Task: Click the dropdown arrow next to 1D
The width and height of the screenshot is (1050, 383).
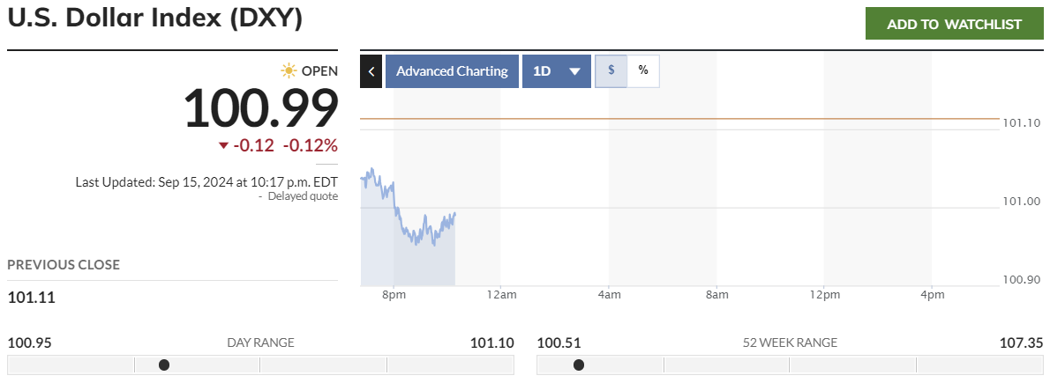Action: coord(574,71)
